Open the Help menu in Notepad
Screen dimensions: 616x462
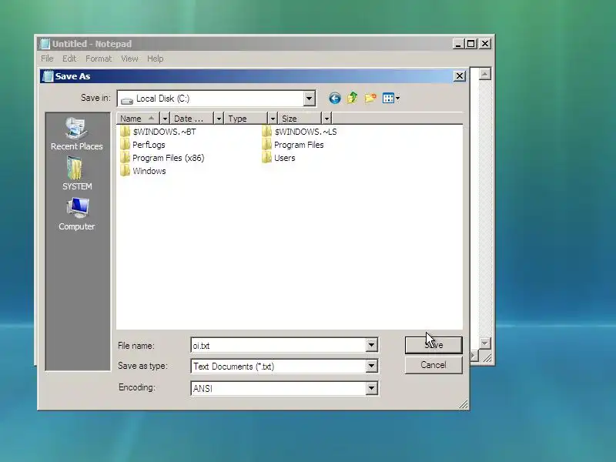(x=156, y=59)
